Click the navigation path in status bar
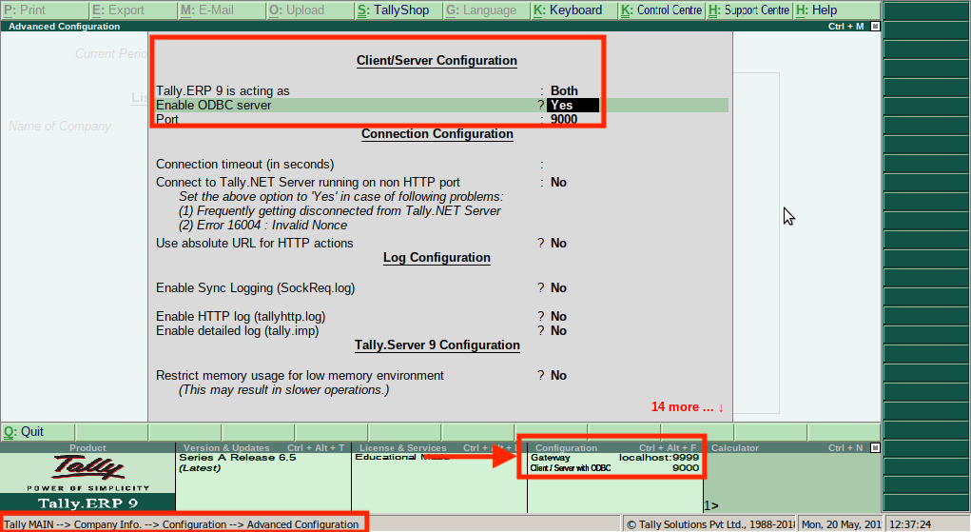The width and height of the screenshot is (971, 532). pos(182,524)
